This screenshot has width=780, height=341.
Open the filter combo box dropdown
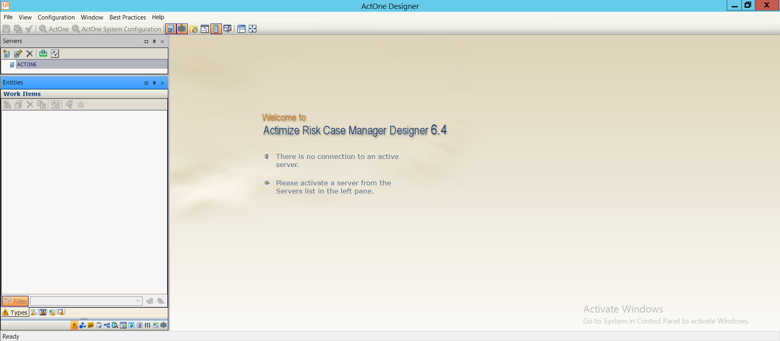(138, 301)
